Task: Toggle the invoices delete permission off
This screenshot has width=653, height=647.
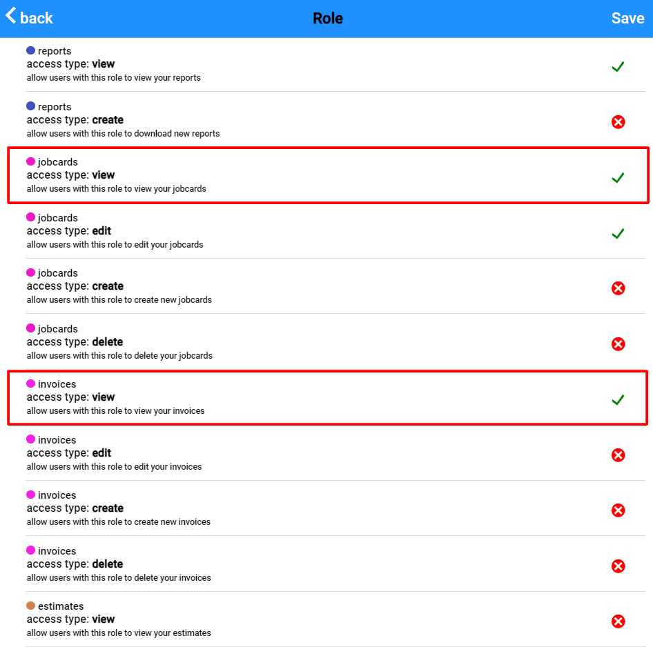Action: 618,566
